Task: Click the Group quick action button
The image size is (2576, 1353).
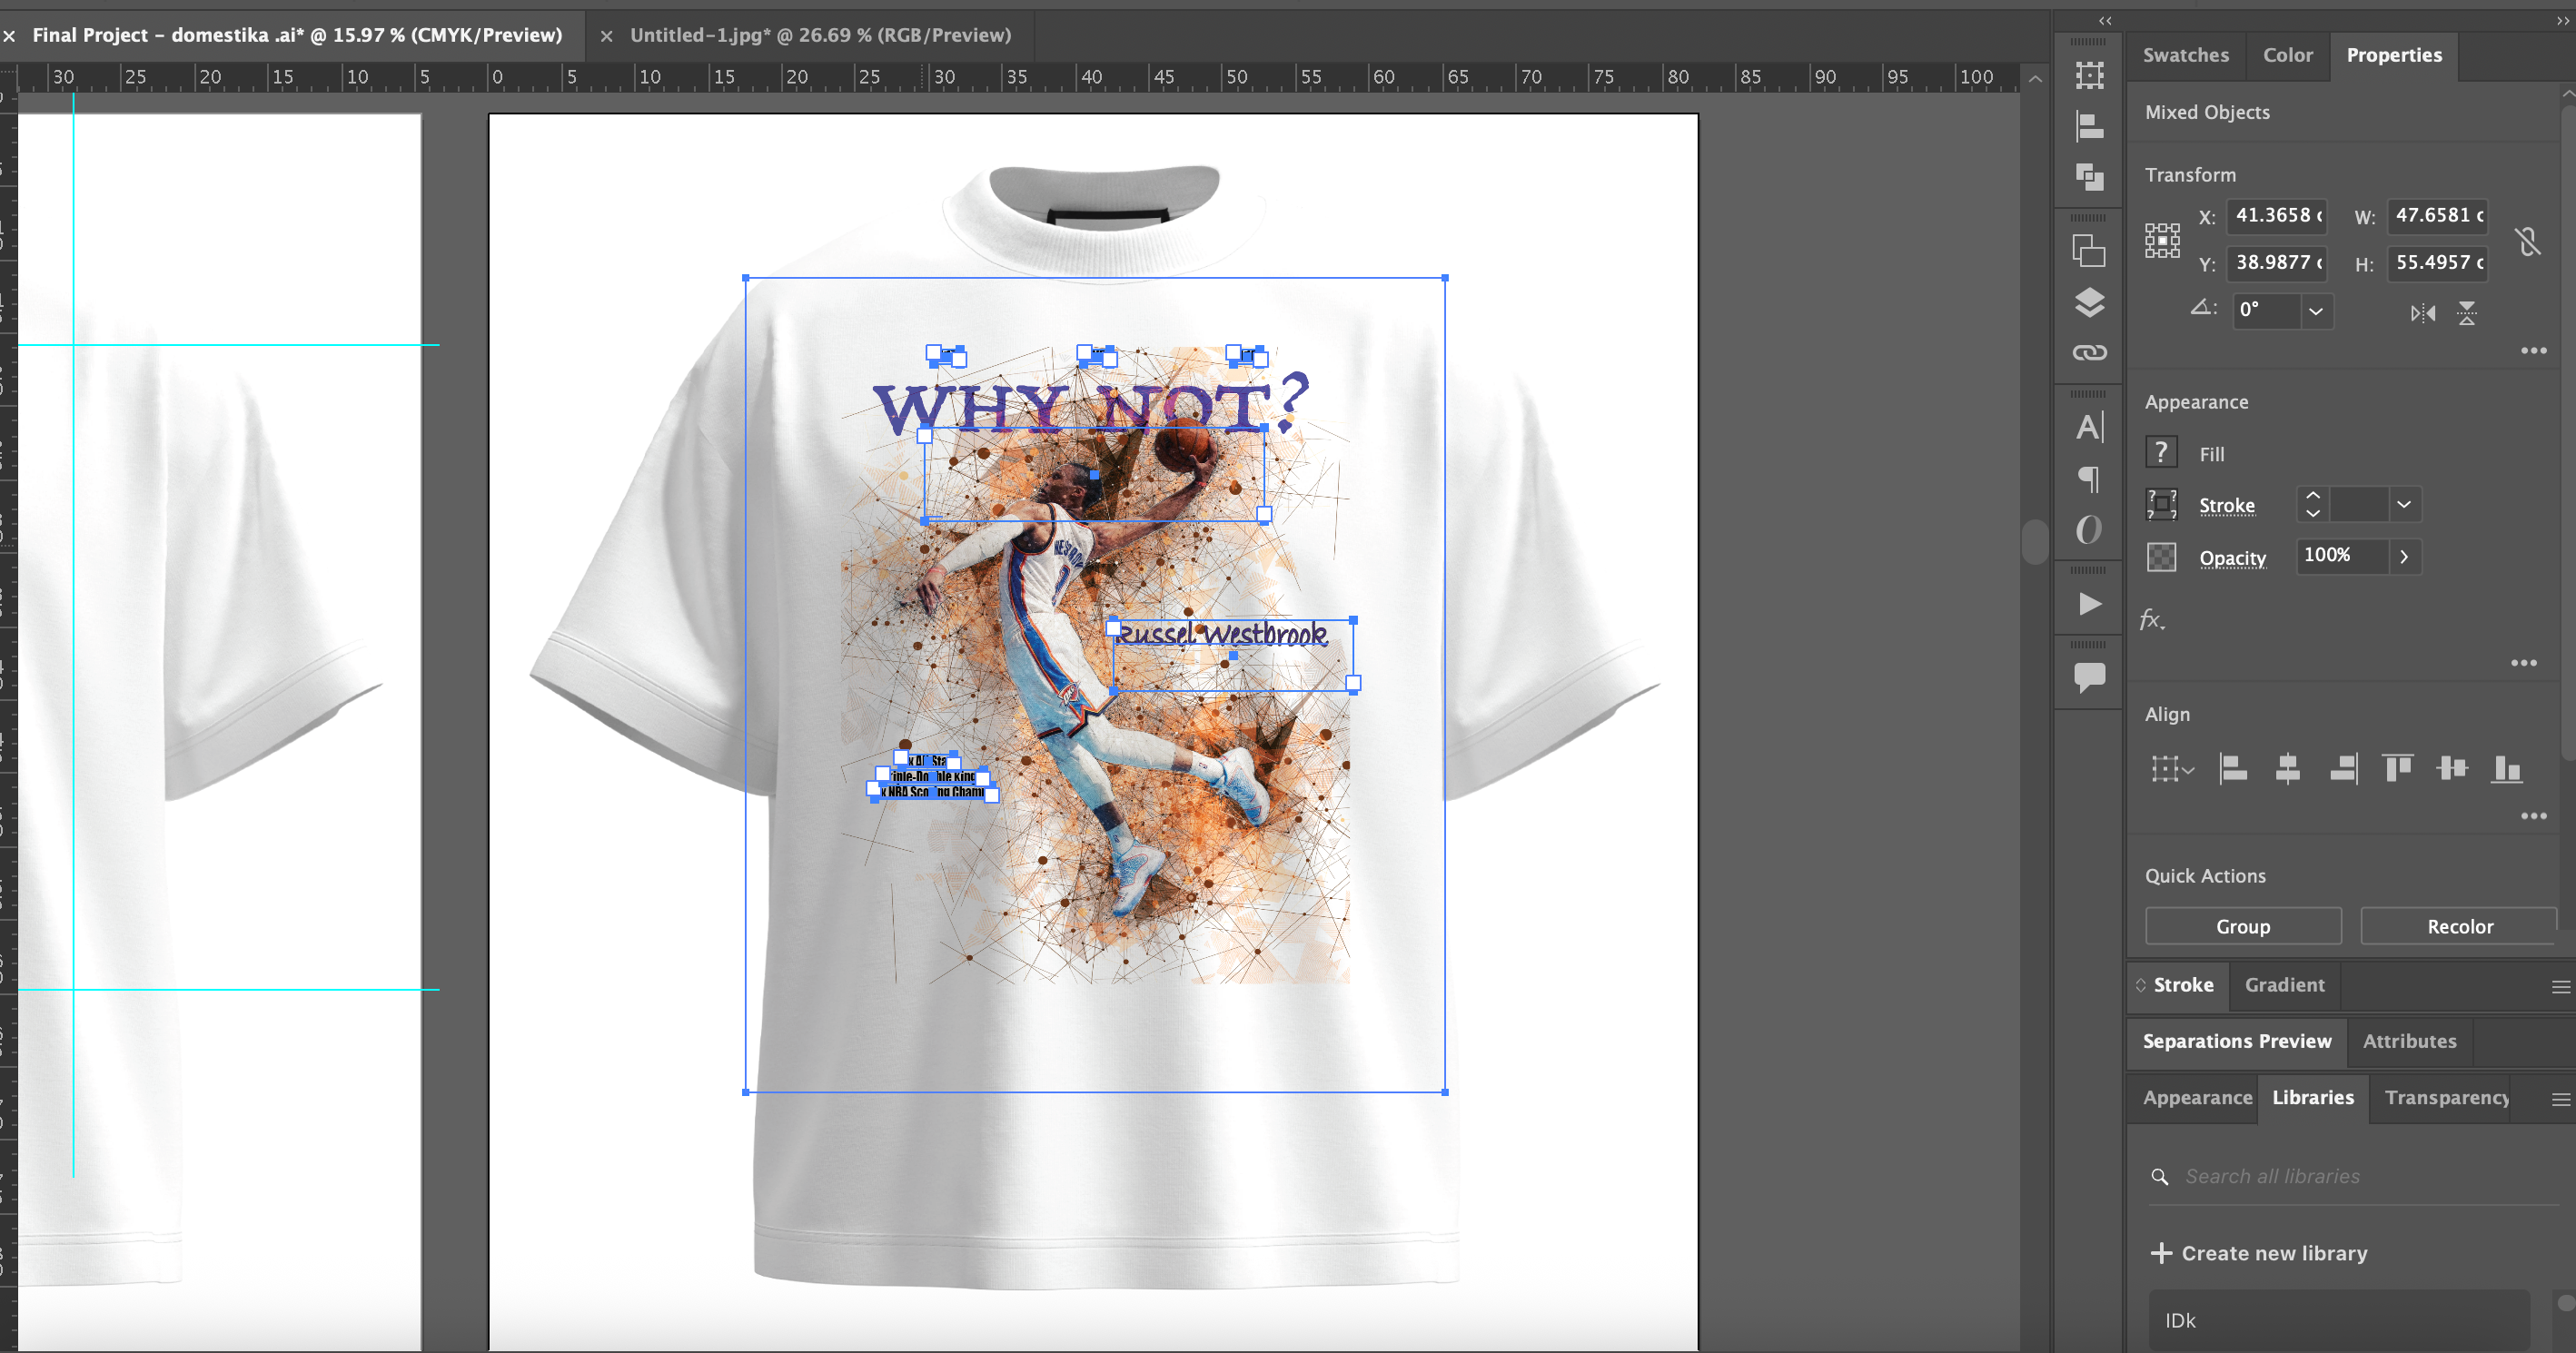Action: pos(2242,926)
